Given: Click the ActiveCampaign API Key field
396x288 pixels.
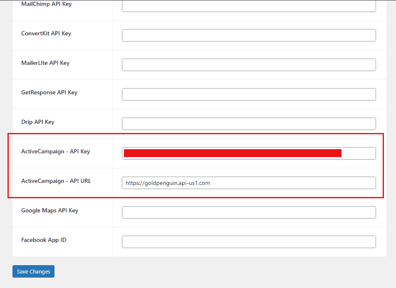Looking at the screenshot, I should [249, 153].
